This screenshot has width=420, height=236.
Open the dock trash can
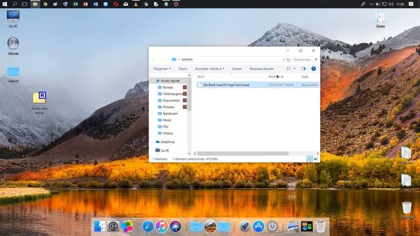pyautogui.click(x=321, y=226)
